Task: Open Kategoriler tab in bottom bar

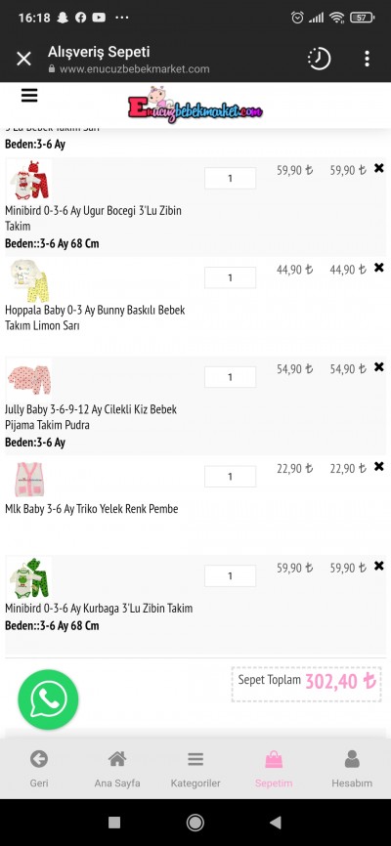Action: pyautogui.click(x=195, y=768)
